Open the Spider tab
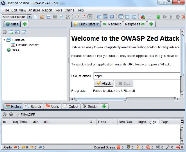This screenshot has width=186, height=152. 90,106
